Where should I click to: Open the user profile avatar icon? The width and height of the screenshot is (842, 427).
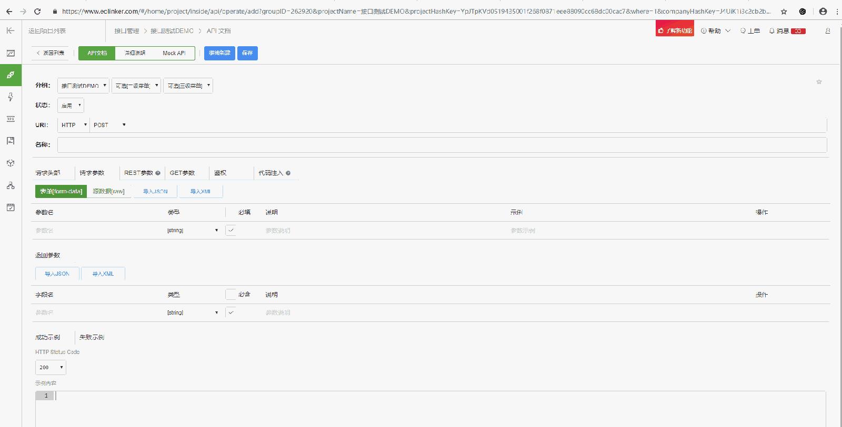coord(828,31)
